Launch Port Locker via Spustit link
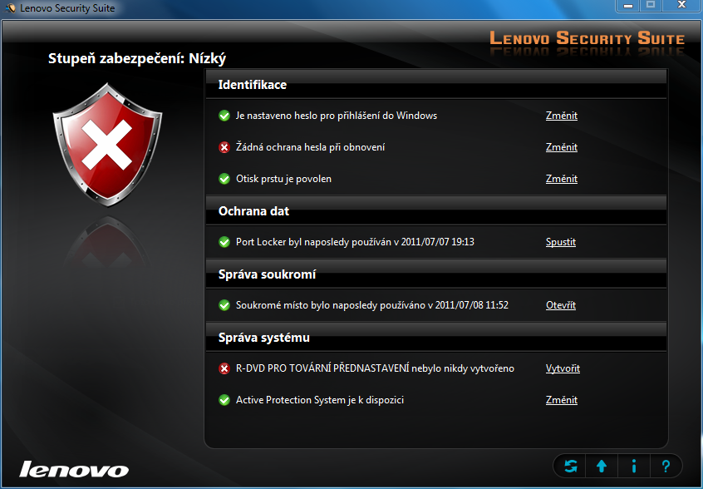The image size is (703, 489). coord(560,242)
